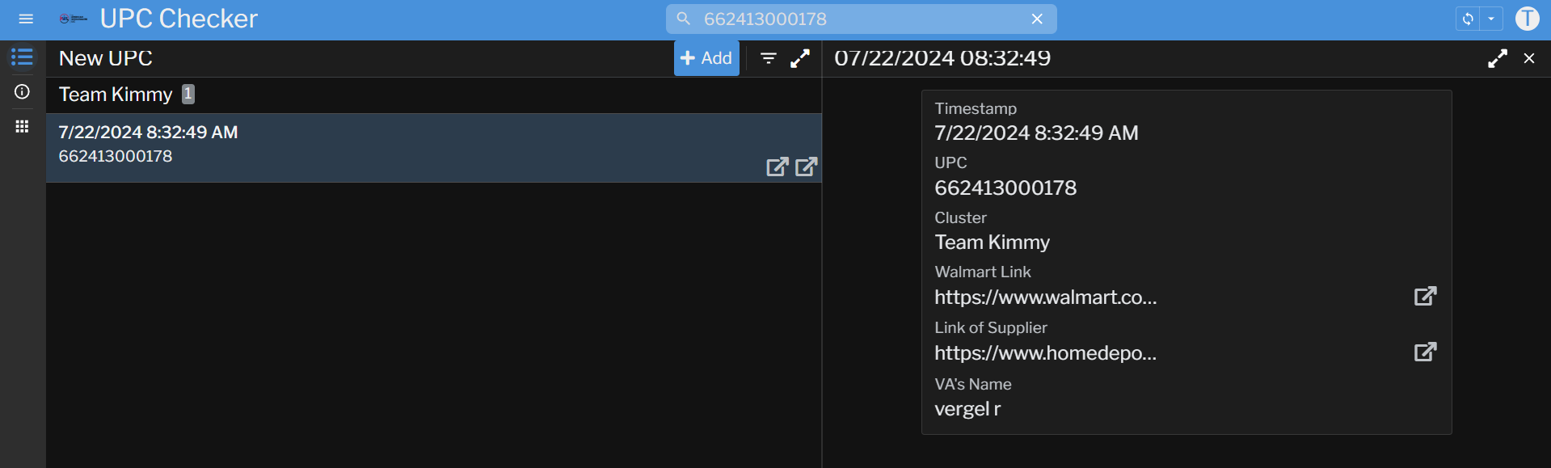Clear the search field with X
Viewport: 1551px width, 468px height.
pos(1037,19)
